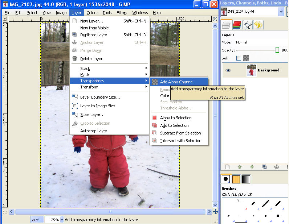The height and width of the screenshot is (224, 289).
Task: Open the Image menu
Action: pyautogui.click(x=61, y=13)
